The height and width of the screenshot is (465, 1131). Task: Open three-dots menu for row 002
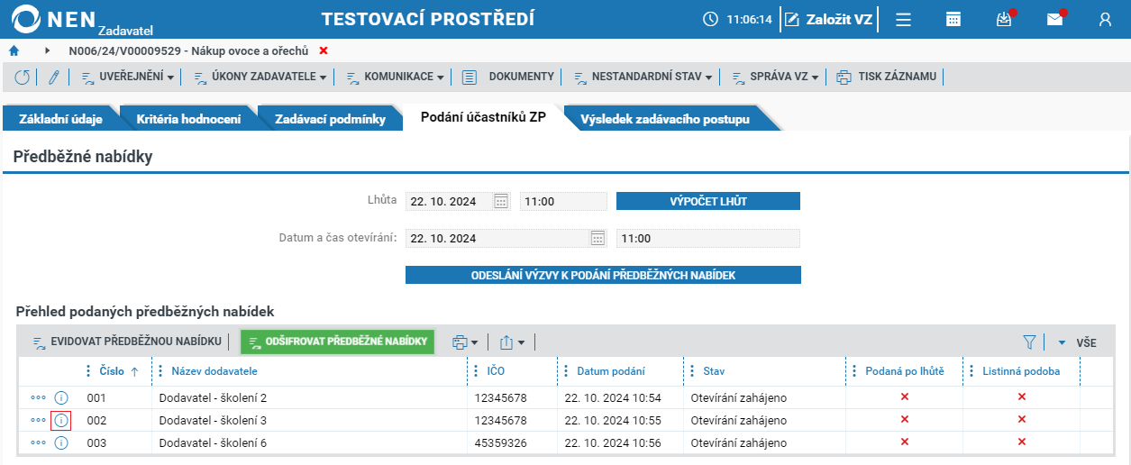coord(38,420)
